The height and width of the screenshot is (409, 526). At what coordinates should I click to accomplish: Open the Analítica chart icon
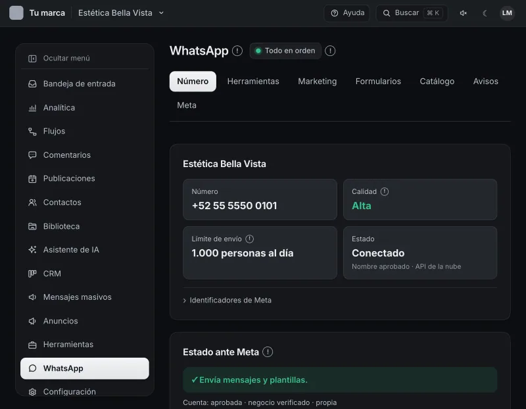pyautogui.click(x=32, y=108)
